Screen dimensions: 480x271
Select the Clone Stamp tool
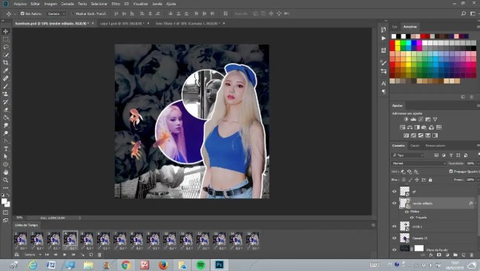5,94
